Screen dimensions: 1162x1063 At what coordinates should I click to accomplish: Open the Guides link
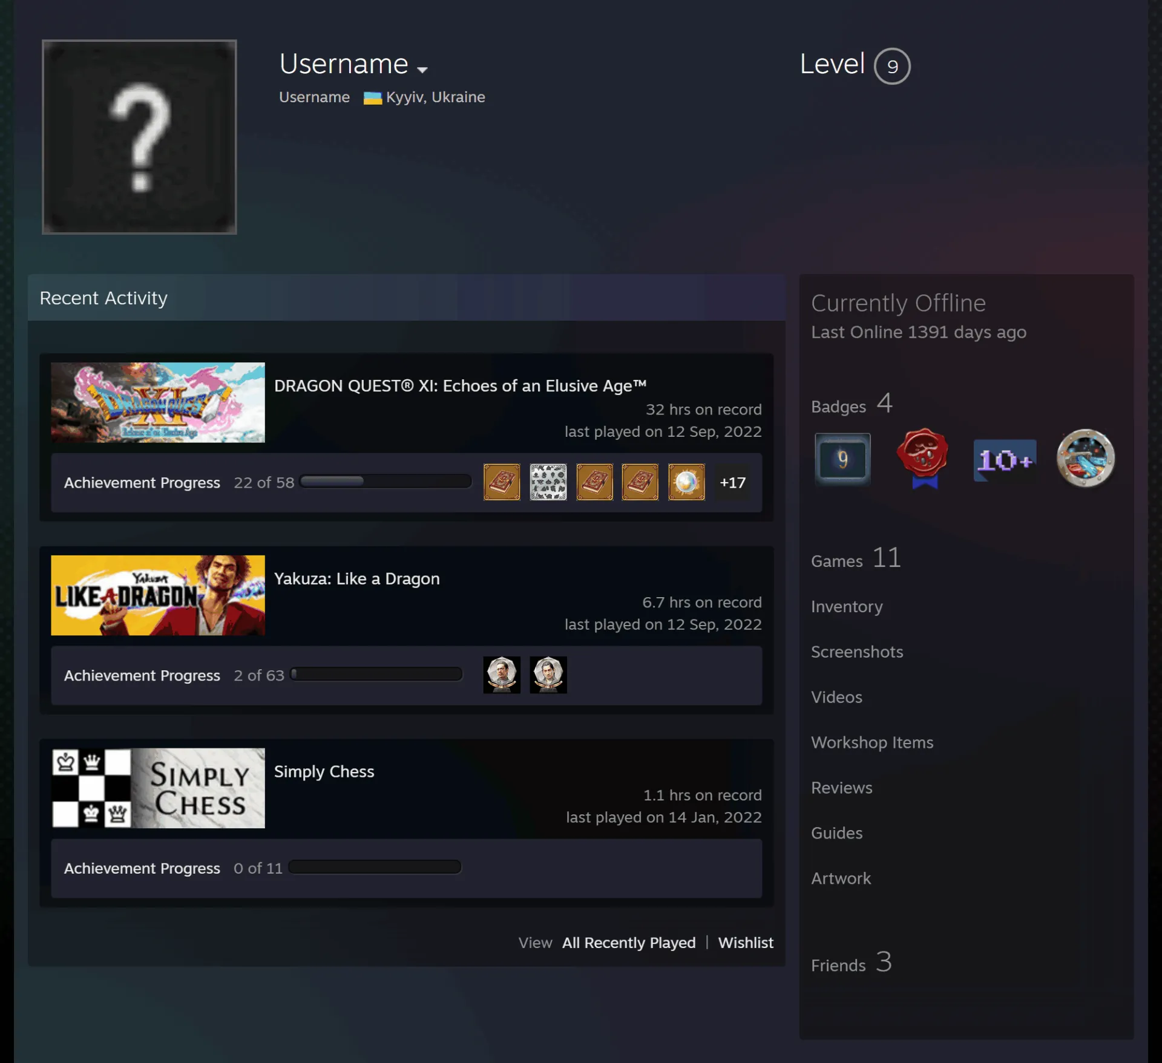[x=836, y=834]
